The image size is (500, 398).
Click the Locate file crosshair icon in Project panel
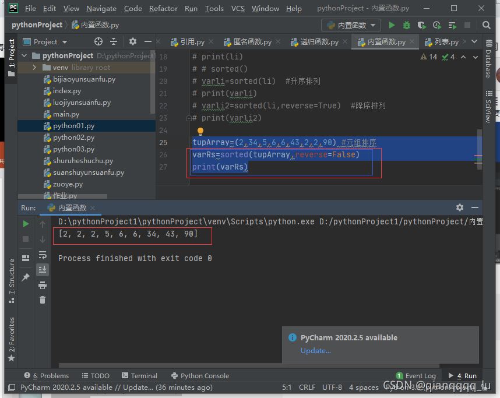(x=98, y=41)
